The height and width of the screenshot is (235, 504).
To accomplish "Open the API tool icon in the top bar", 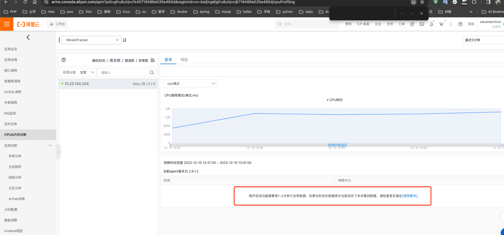I will pos(412,24).
